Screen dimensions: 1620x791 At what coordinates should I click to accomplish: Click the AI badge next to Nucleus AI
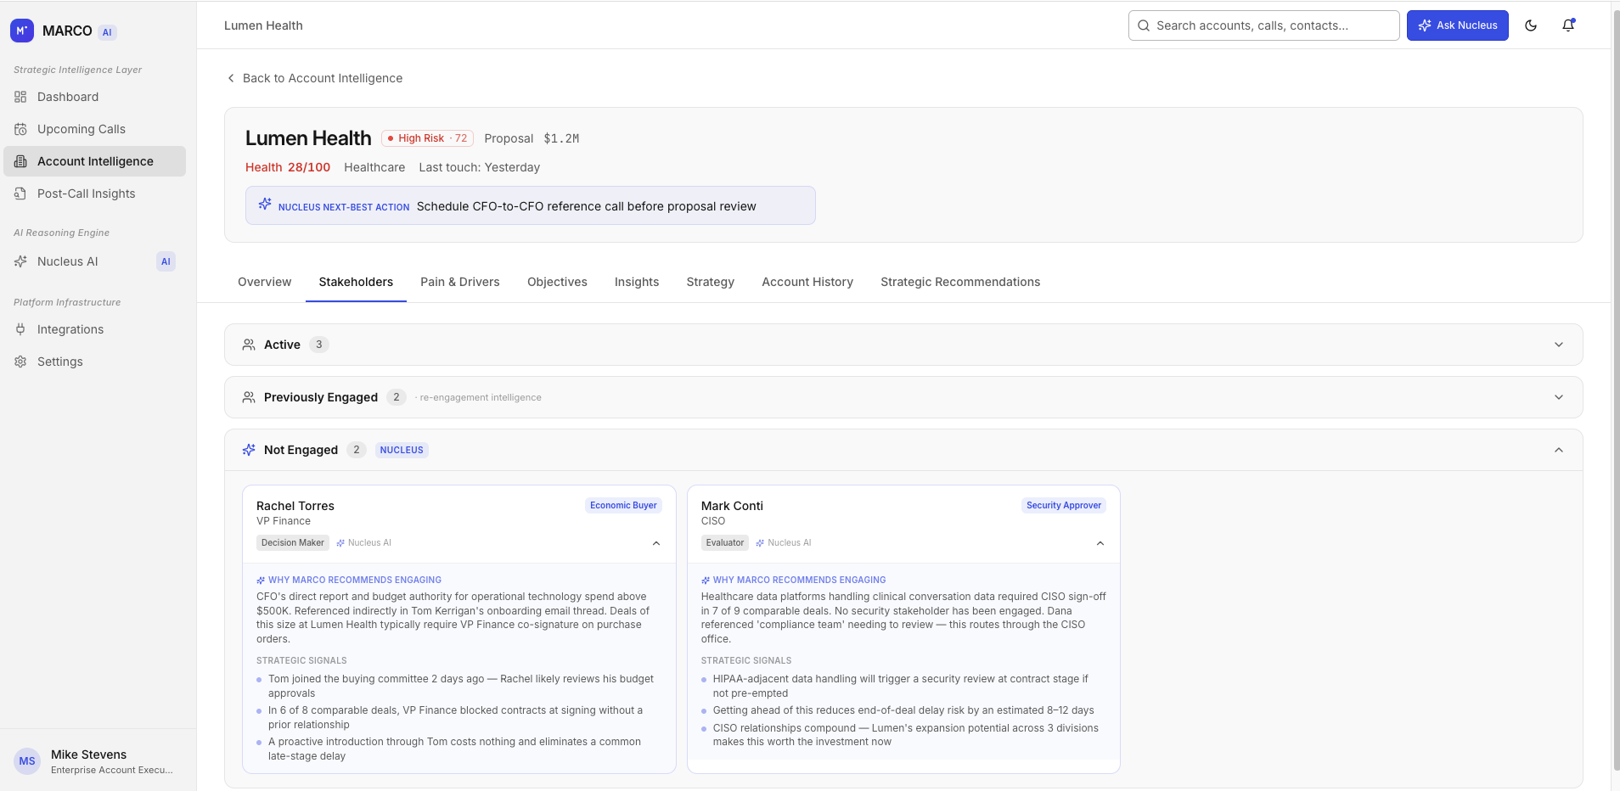pyautogui.click(x=166, y=261)
